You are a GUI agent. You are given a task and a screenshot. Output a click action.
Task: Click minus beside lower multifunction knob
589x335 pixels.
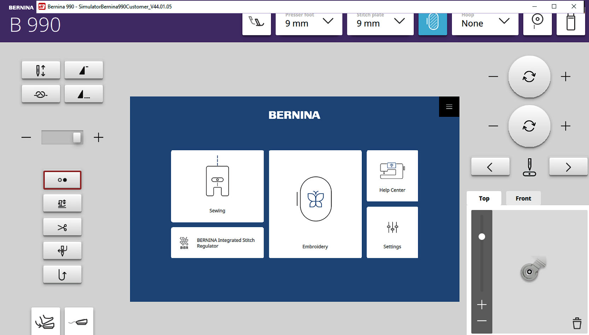493,126
